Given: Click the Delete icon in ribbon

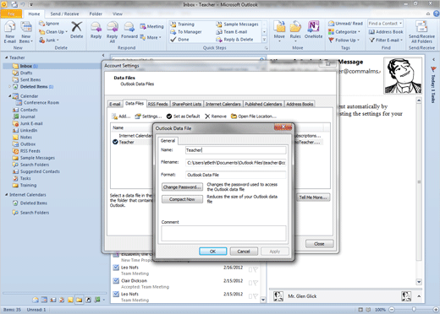Looking at the screenshot, I should click(76, 27).
